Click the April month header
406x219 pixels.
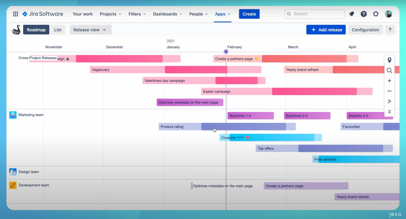coord(352,47)
